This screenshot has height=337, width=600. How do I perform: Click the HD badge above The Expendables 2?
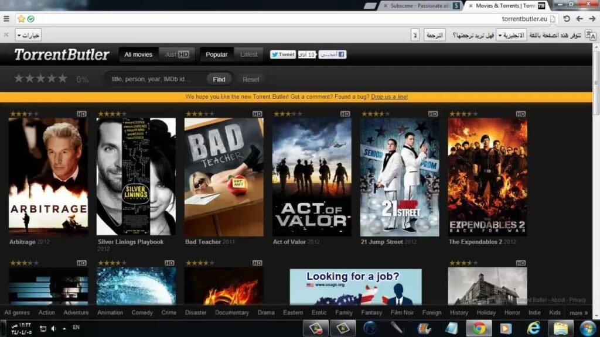tap(521, 114)
